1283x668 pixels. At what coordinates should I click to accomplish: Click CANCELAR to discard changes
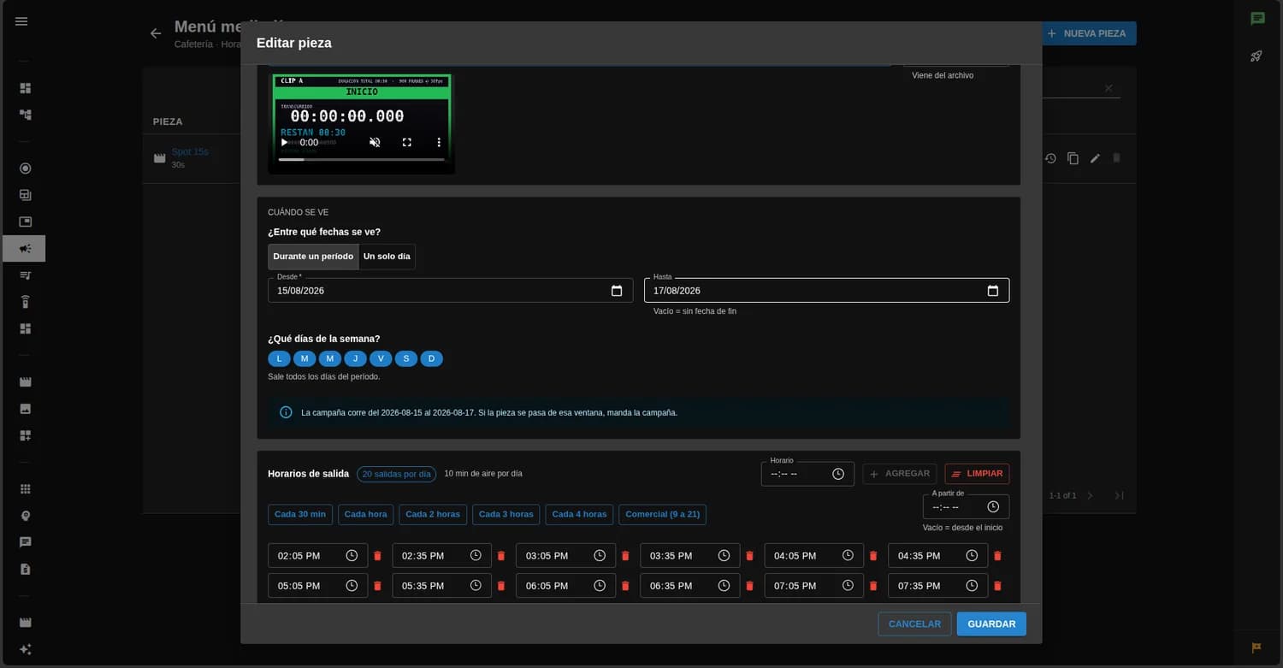914,624
